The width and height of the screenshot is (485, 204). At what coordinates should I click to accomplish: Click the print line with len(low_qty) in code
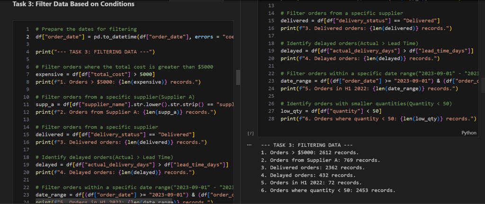point(378,119)
